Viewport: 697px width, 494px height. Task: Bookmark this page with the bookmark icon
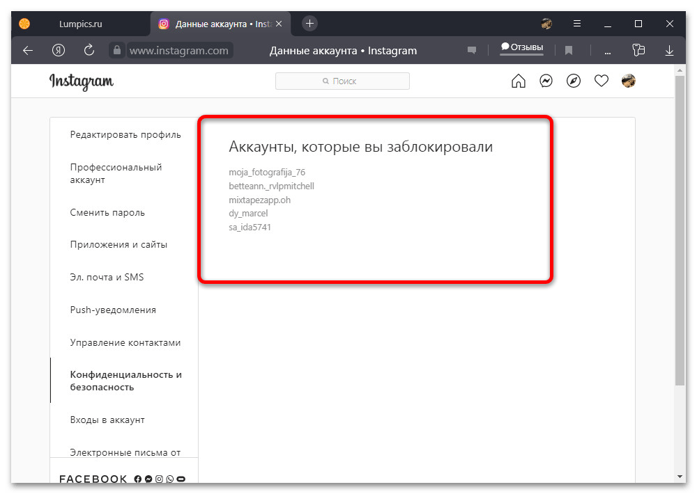[x=569, y=51]
